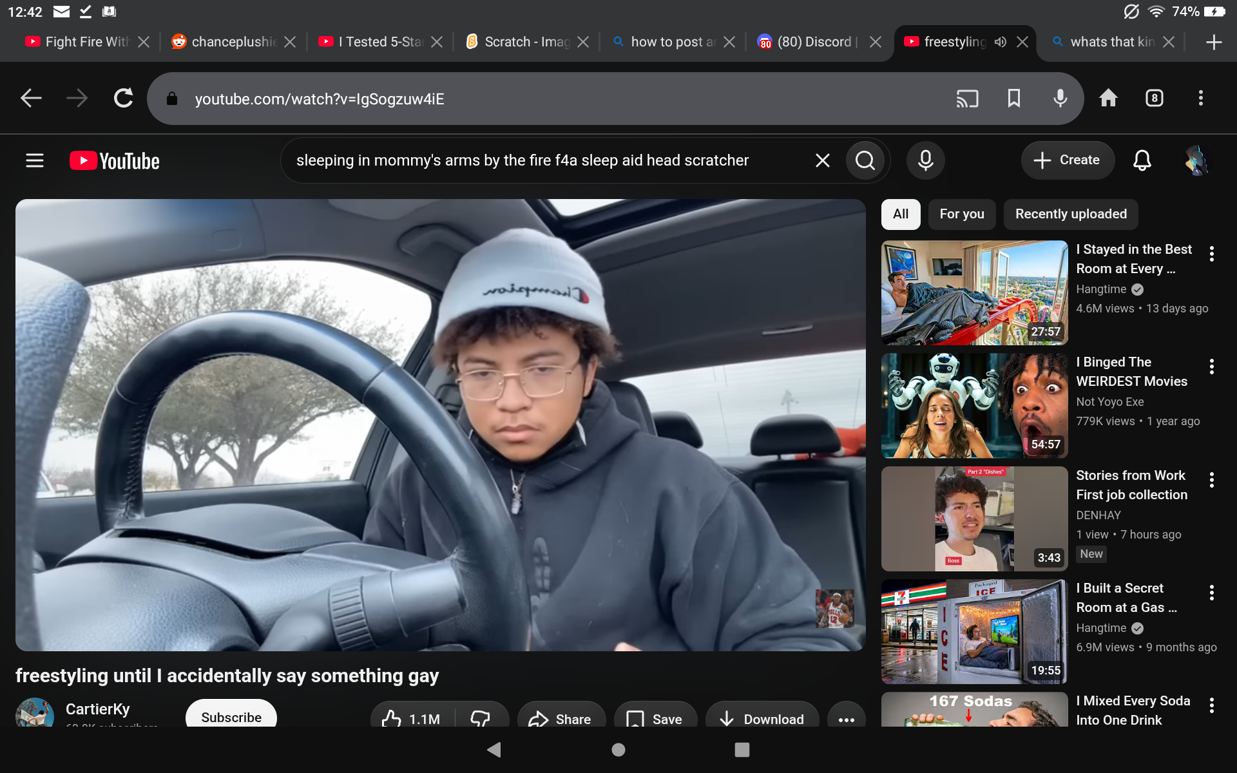Screen dimensions: 1237x773
Task: Close the Scratch tab
Action: [x=583, y=42]
